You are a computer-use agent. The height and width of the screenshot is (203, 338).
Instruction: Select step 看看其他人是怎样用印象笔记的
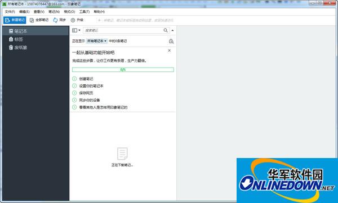pyautogui.click(x=103, y=107)
